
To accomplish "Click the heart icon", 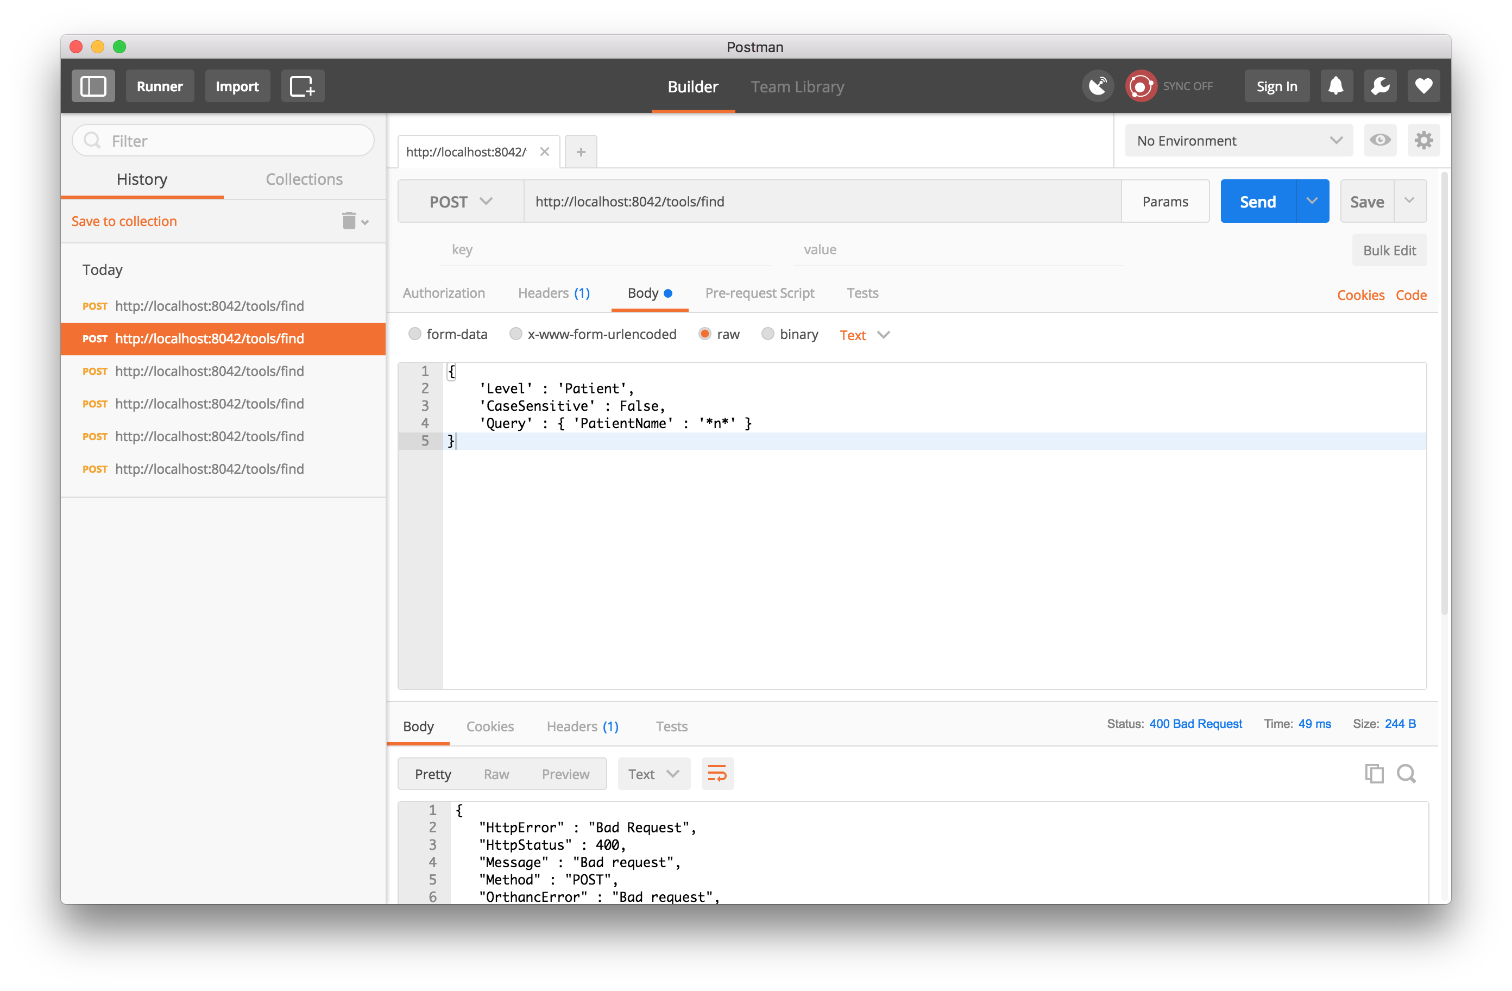I will coord(1423,86).
